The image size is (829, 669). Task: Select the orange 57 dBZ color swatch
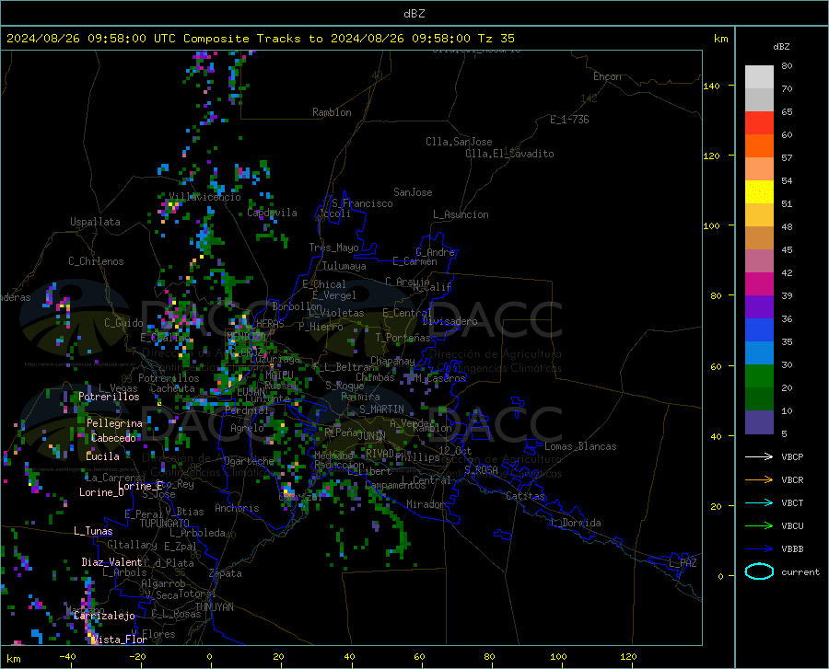759,146
